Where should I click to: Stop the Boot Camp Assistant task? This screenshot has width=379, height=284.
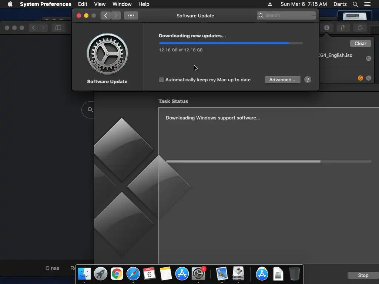click(x=363, y=275)
